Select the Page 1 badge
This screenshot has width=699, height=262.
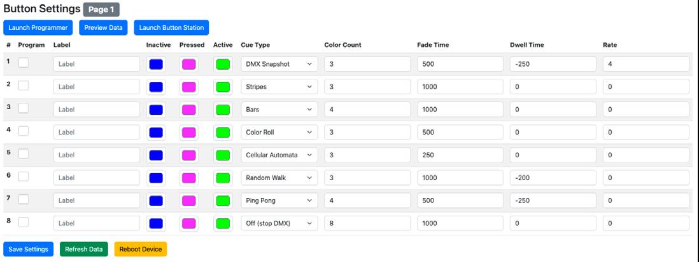[x=101, y=10]
